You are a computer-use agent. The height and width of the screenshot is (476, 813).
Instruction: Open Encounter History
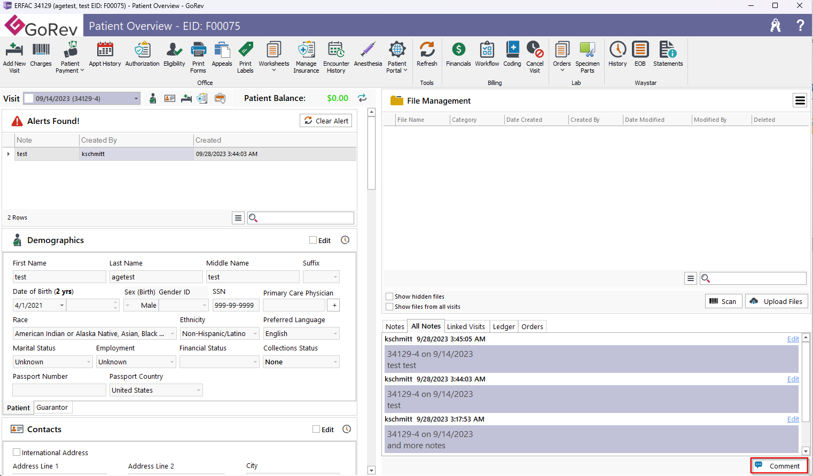point(336,57)
